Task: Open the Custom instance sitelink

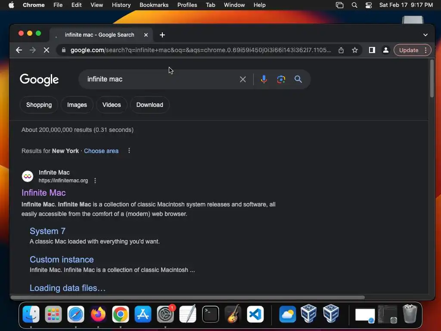Action: [x=62, y=259]
